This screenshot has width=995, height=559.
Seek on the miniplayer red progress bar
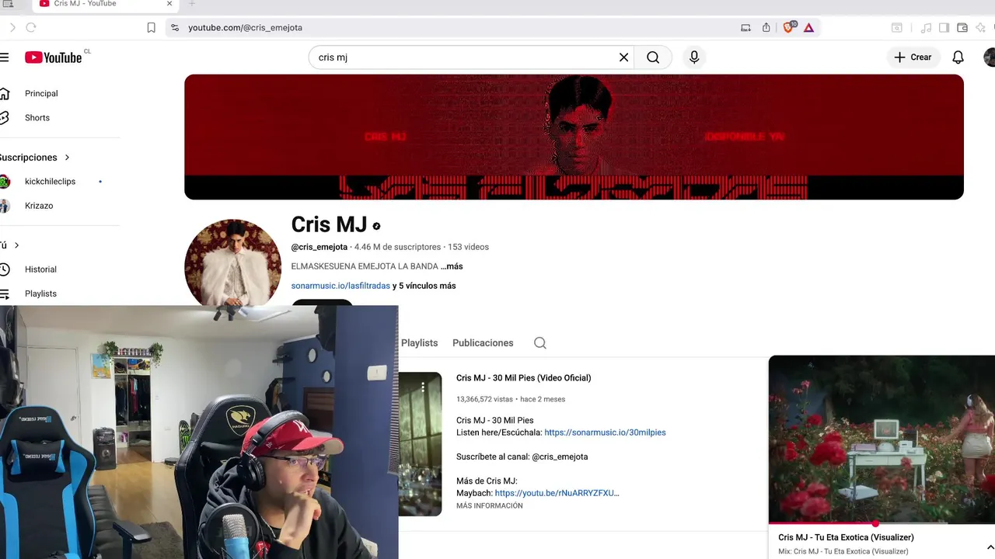click(882, 524)
